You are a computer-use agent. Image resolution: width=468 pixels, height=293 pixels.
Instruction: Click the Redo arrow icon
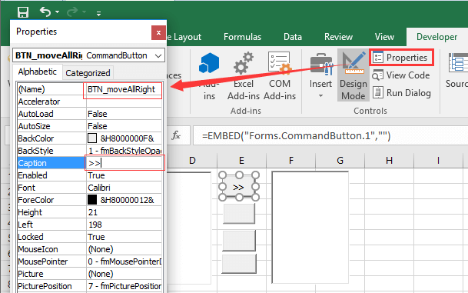[72, 12]
